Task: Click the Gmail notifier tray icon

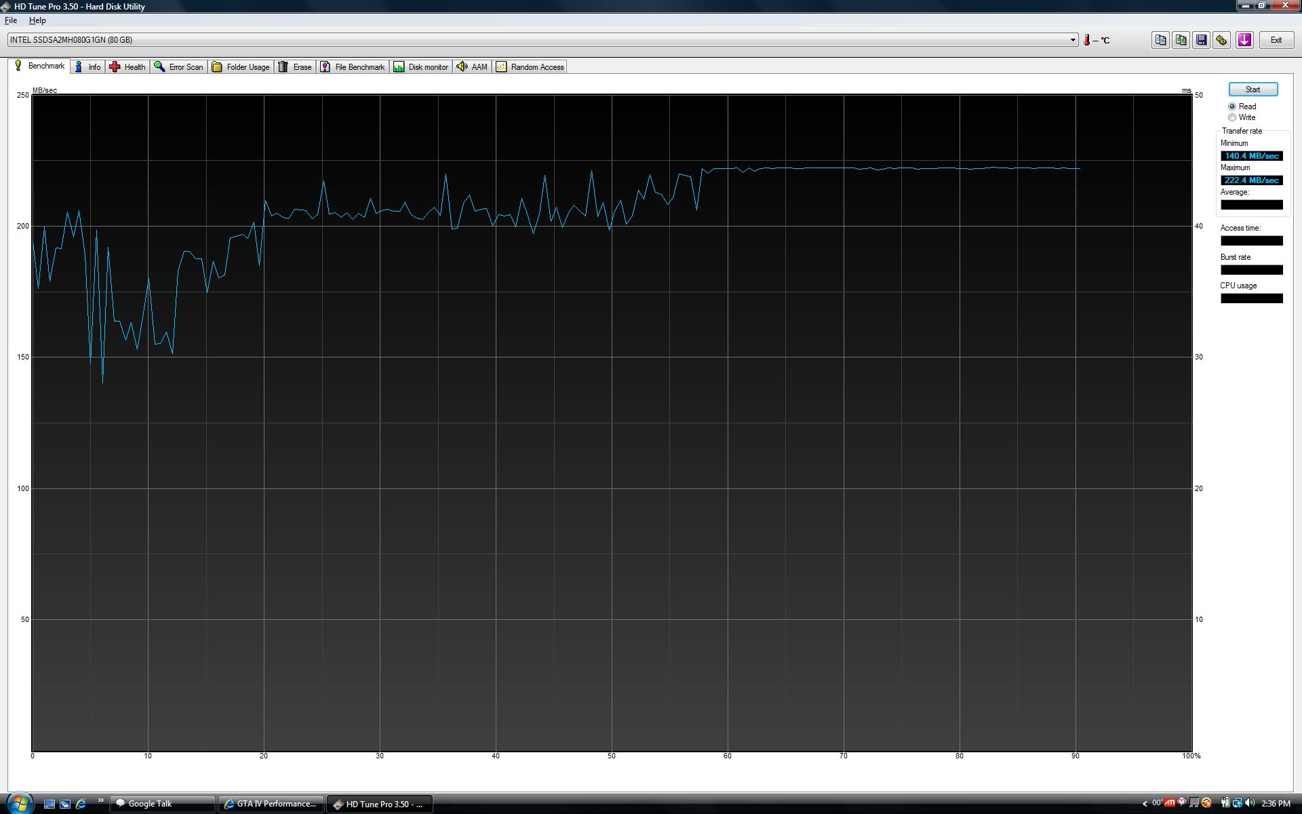Action: pyautogui.click(x=1182, y=803)
